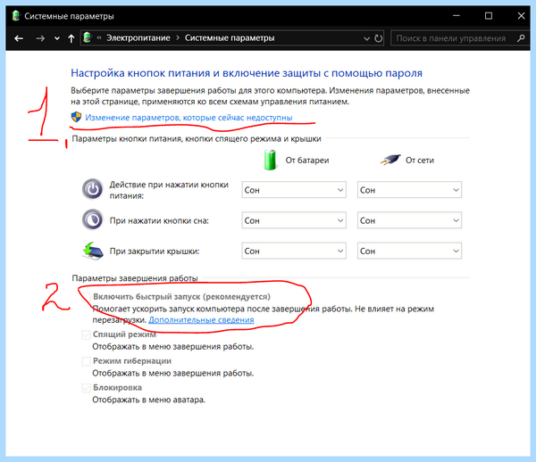Toggle Блокировка checkbox
The image size is (536, 462).
pos(86,388)
